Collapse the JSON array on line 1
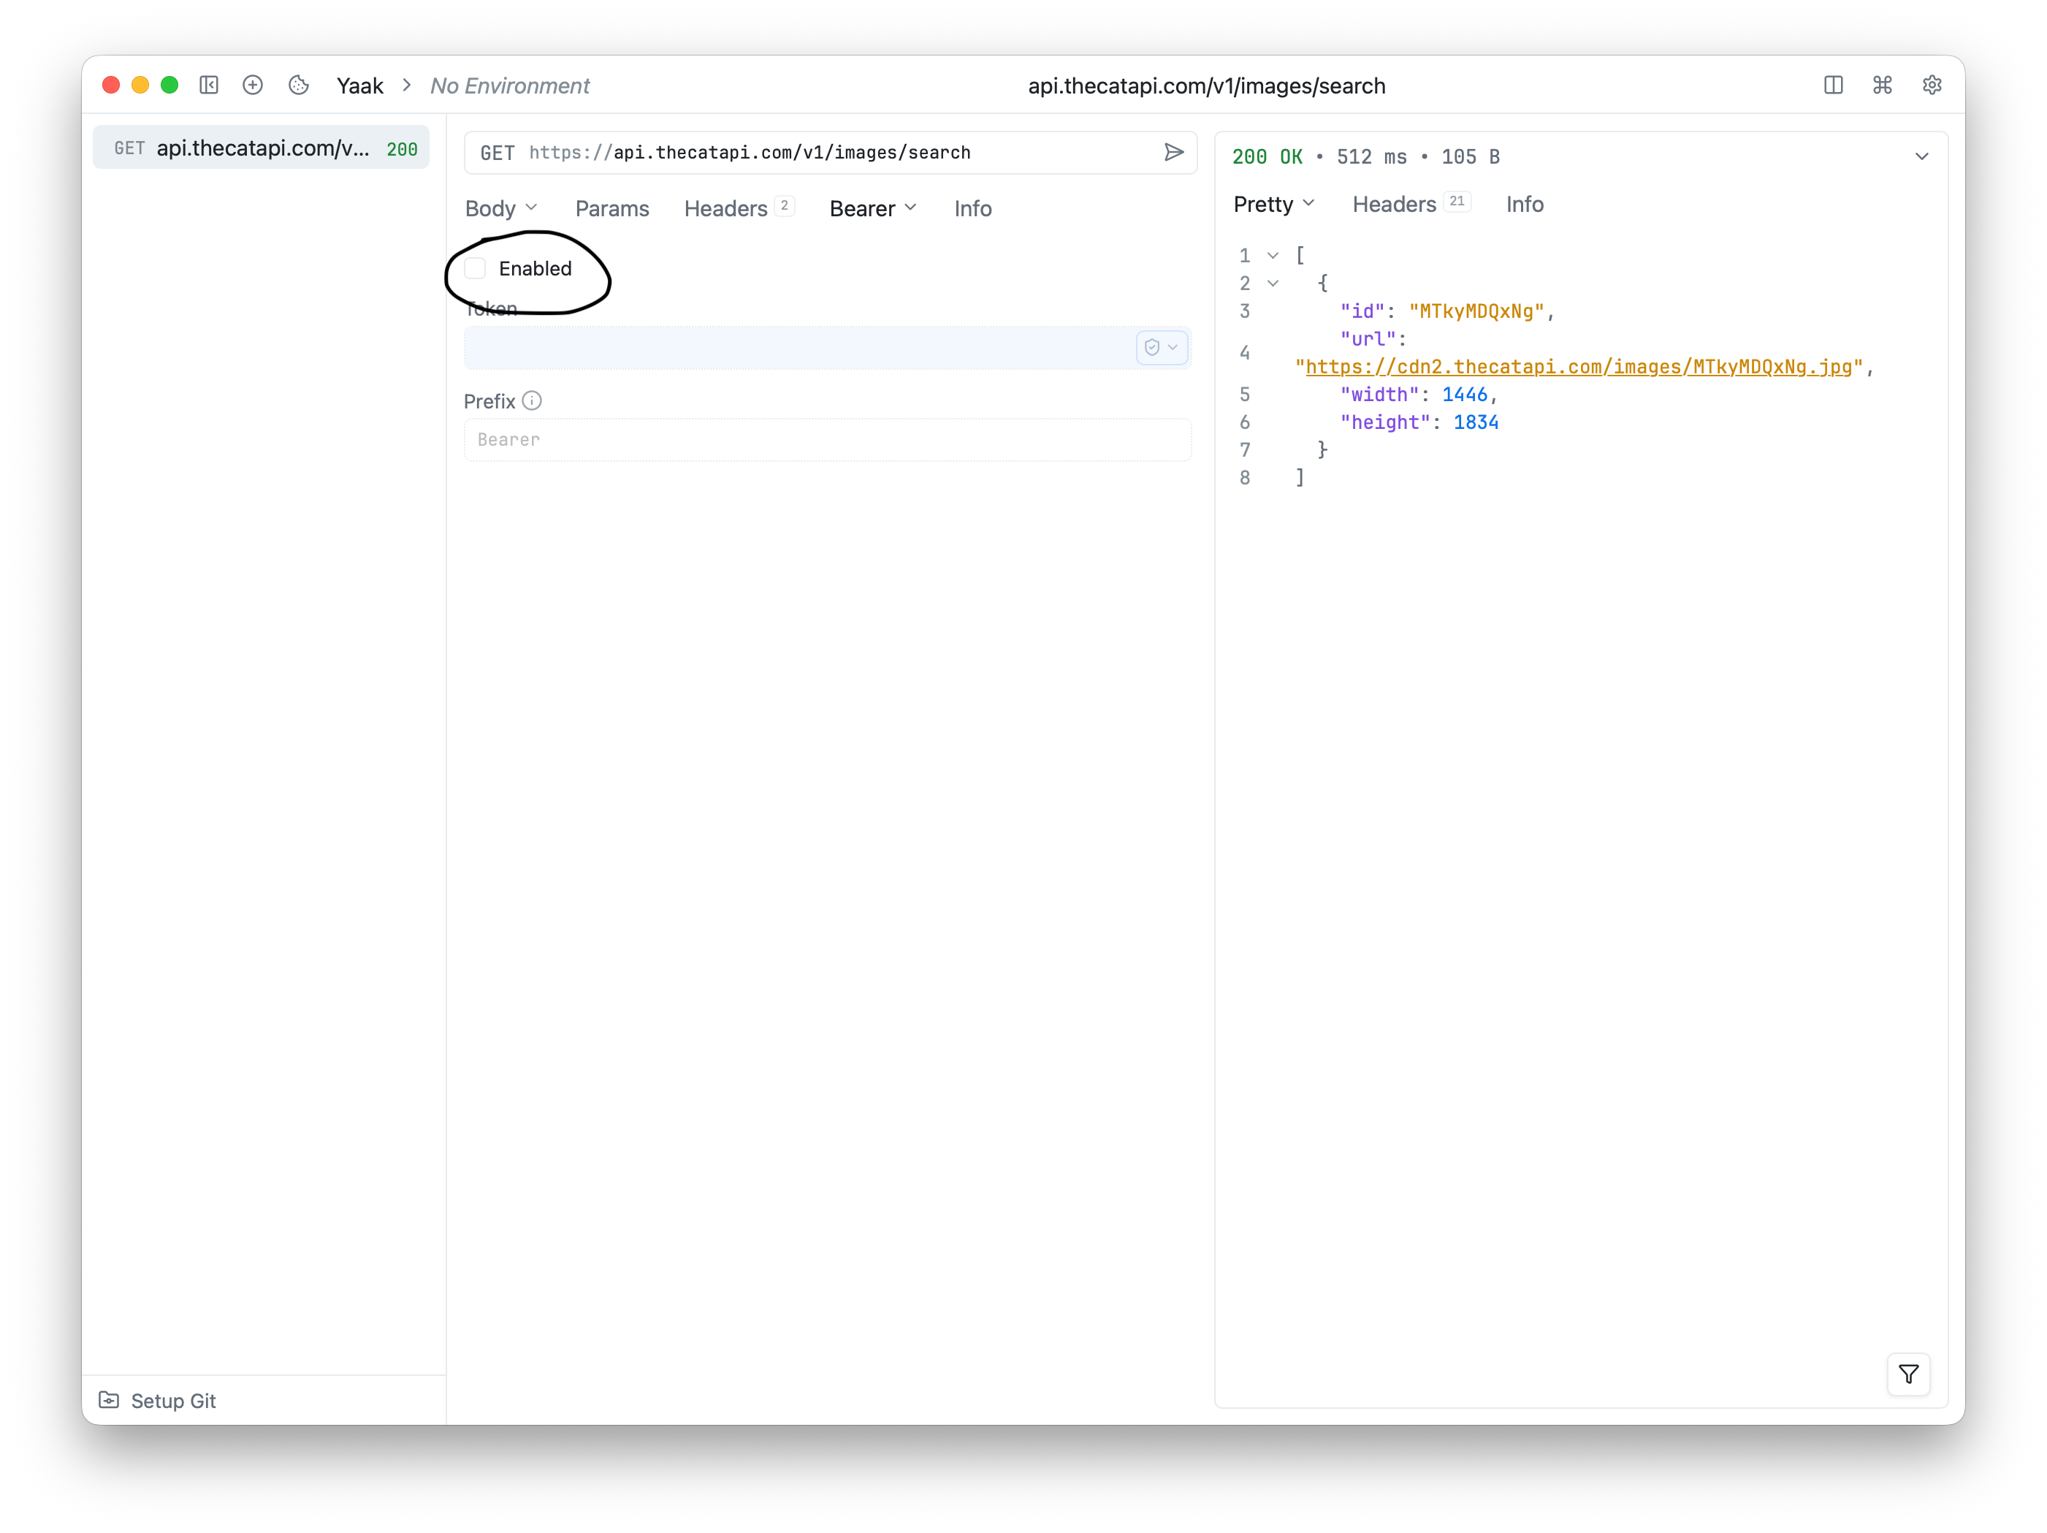This screenshot has height=1533, width=2047. (x=1273, y=256)
